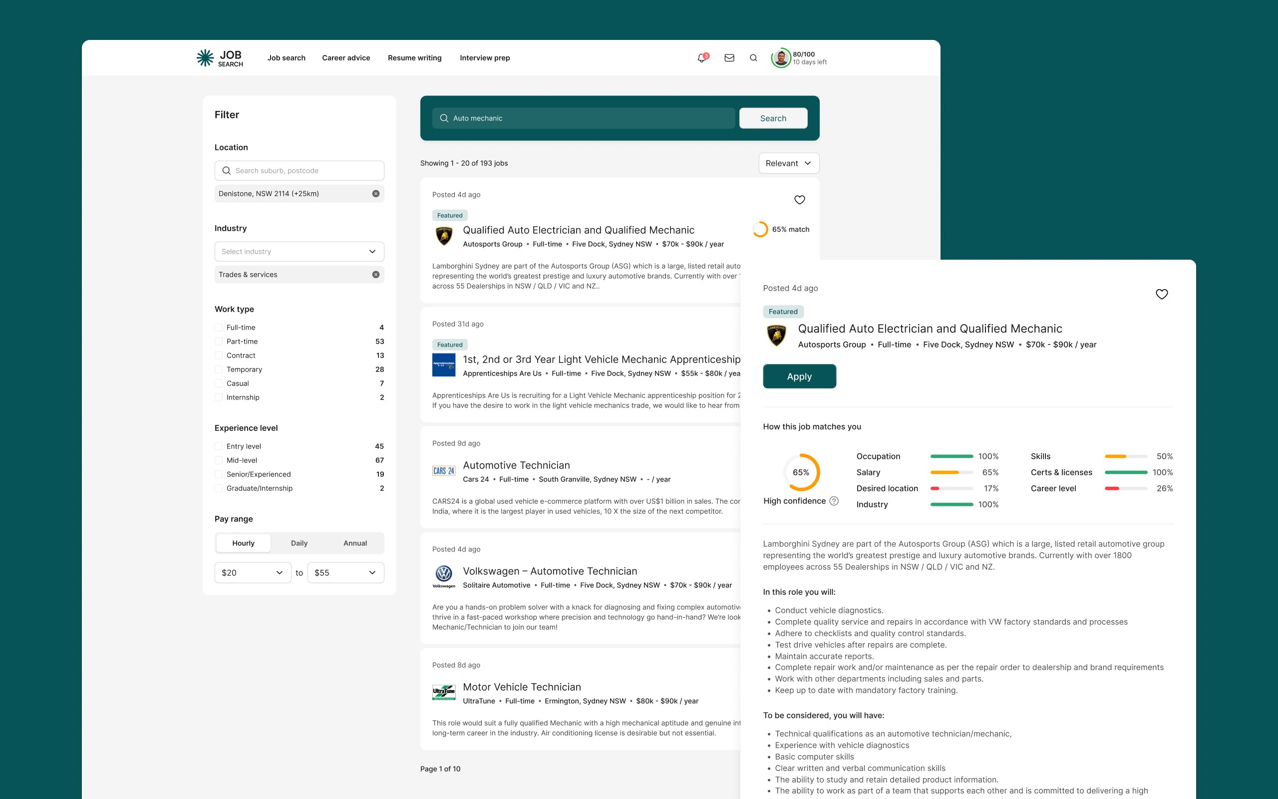The width and height of the screenshot is (1278, 799).
Task: Remove the Denistone location filter chip
Action: [376, 193]
